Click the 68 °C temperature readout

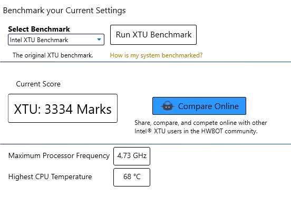point(132,176)
